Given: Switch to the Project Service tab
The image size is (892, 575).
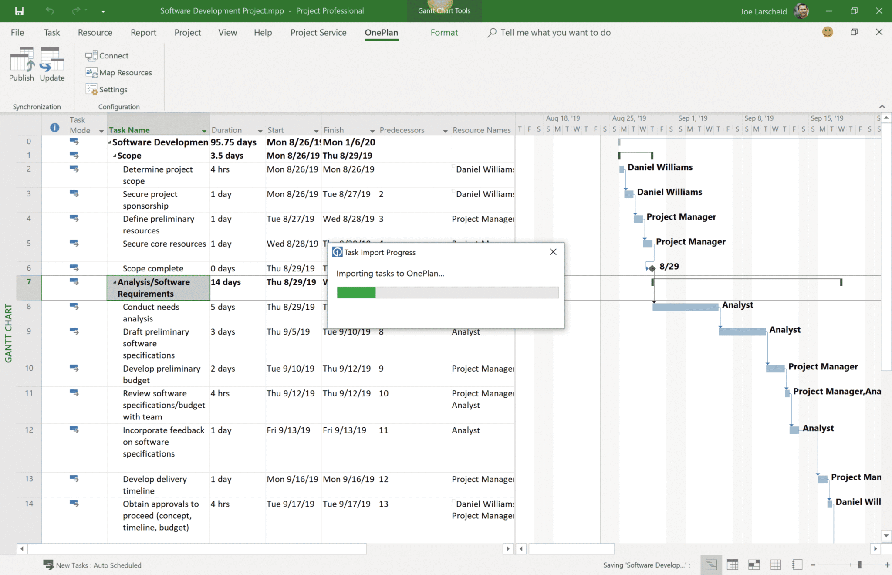Looking at the screenshot, I should pos(318,33).
